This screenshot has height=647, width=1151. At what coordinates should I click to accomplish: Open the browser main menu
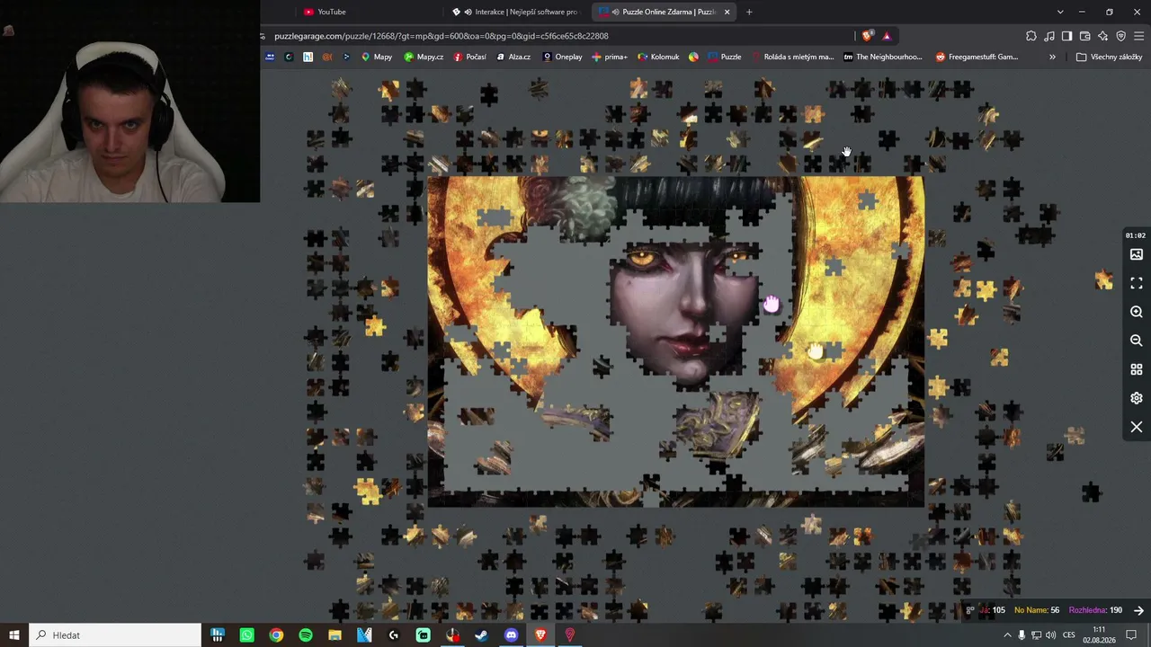click(1139, 36)
